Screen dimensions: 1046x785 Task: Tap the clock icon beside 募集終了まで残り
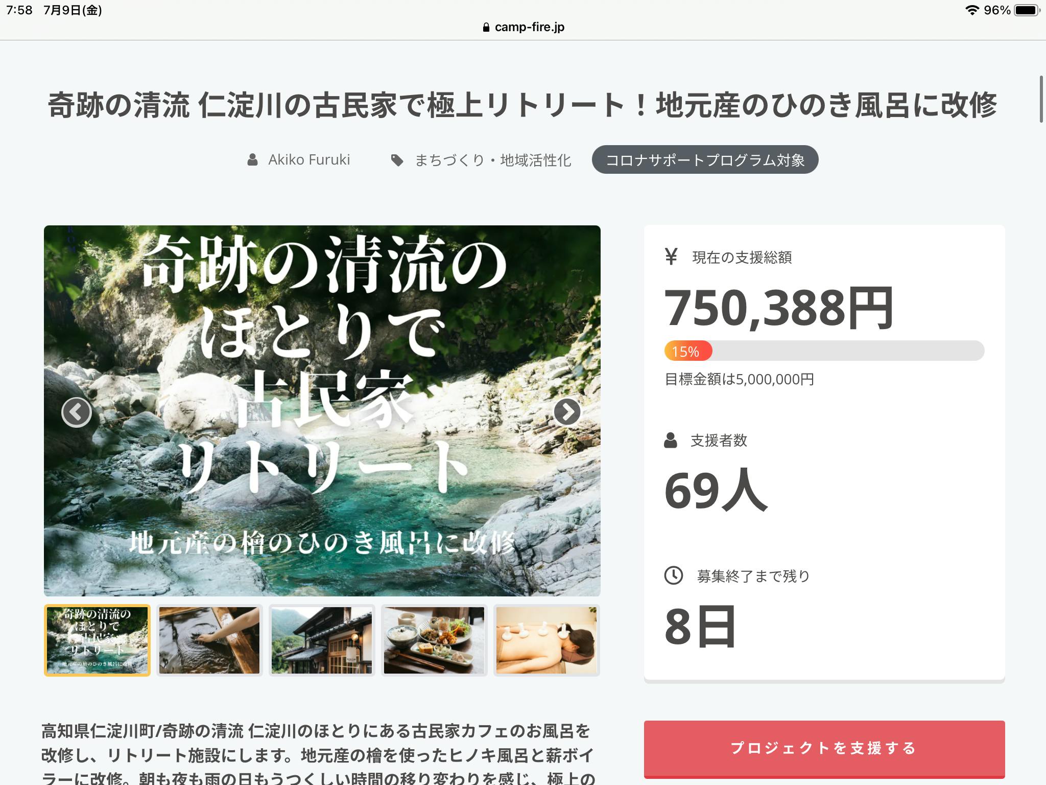pos(673,575)
